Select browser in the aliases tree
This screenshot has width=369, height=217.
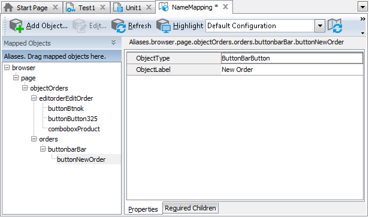click(x=24, y=68)
